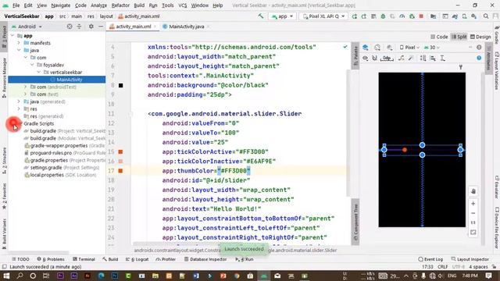This screenshot has height=281, width=500.
Task: Open the Windows taskbar search
Action: (20, 276)
